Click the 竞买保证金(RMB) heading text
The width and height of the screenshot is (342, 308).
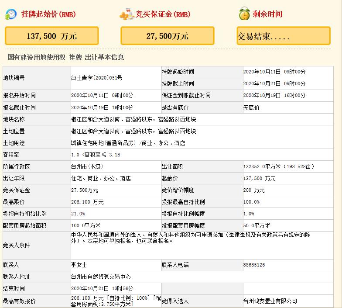coord(164,14)
